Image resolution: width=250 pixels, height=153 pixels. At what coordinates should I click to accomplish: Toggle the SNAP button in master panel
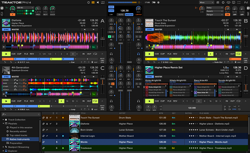coord(111,7)
